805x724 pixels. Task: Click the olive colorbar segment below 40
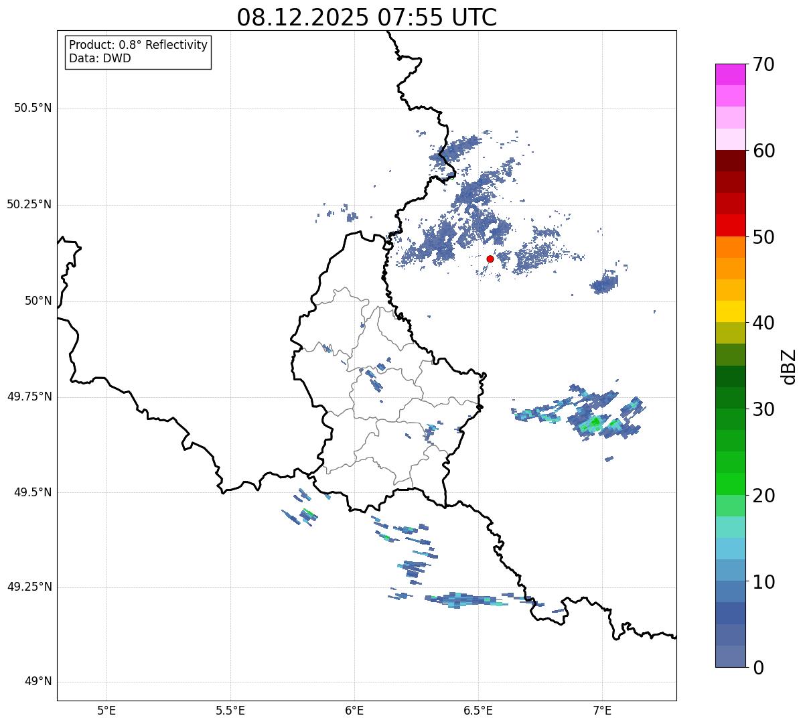tap(731, 334)
